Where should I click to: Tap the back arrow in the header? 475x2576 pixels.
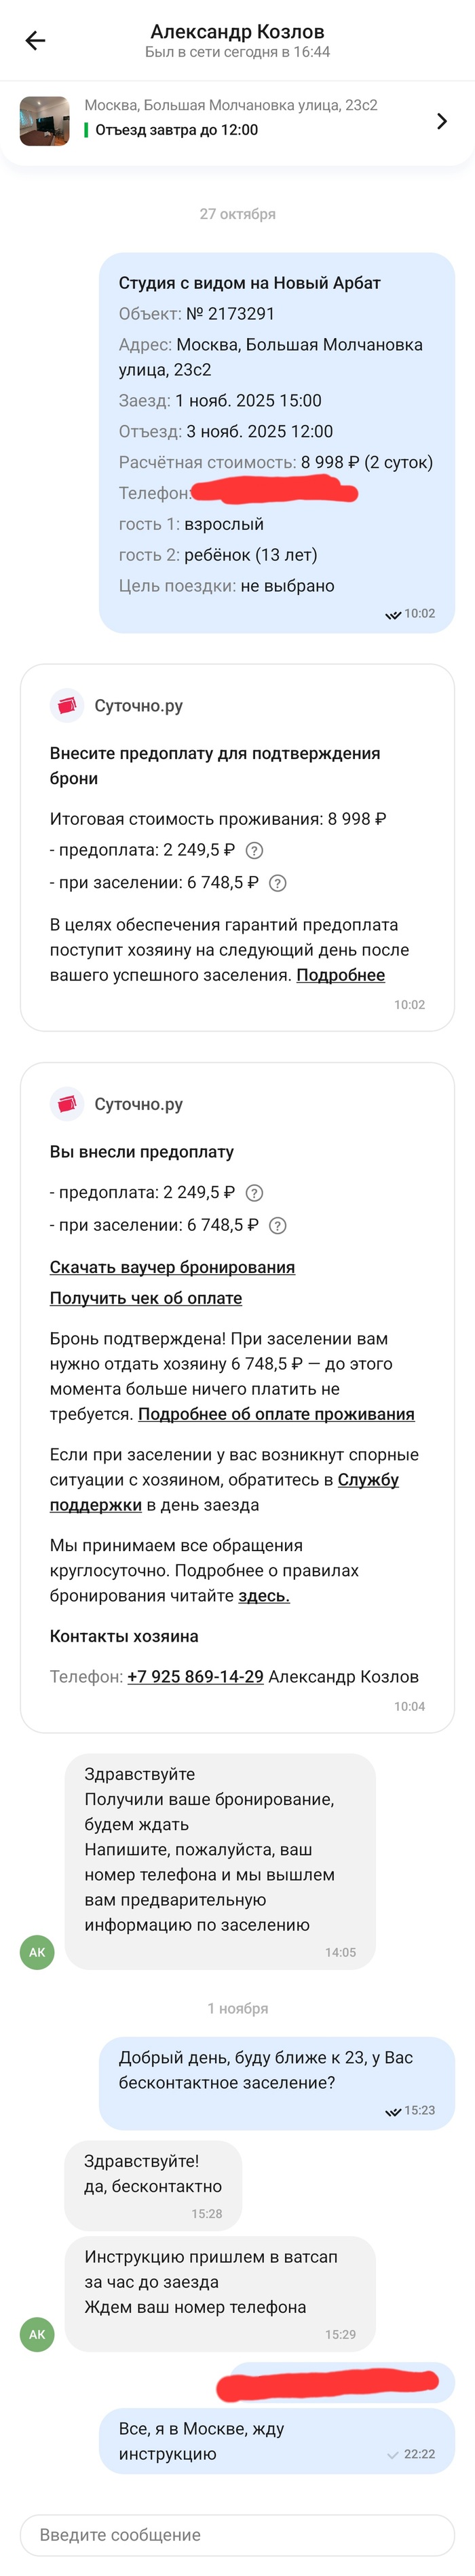tap(35, 41)
